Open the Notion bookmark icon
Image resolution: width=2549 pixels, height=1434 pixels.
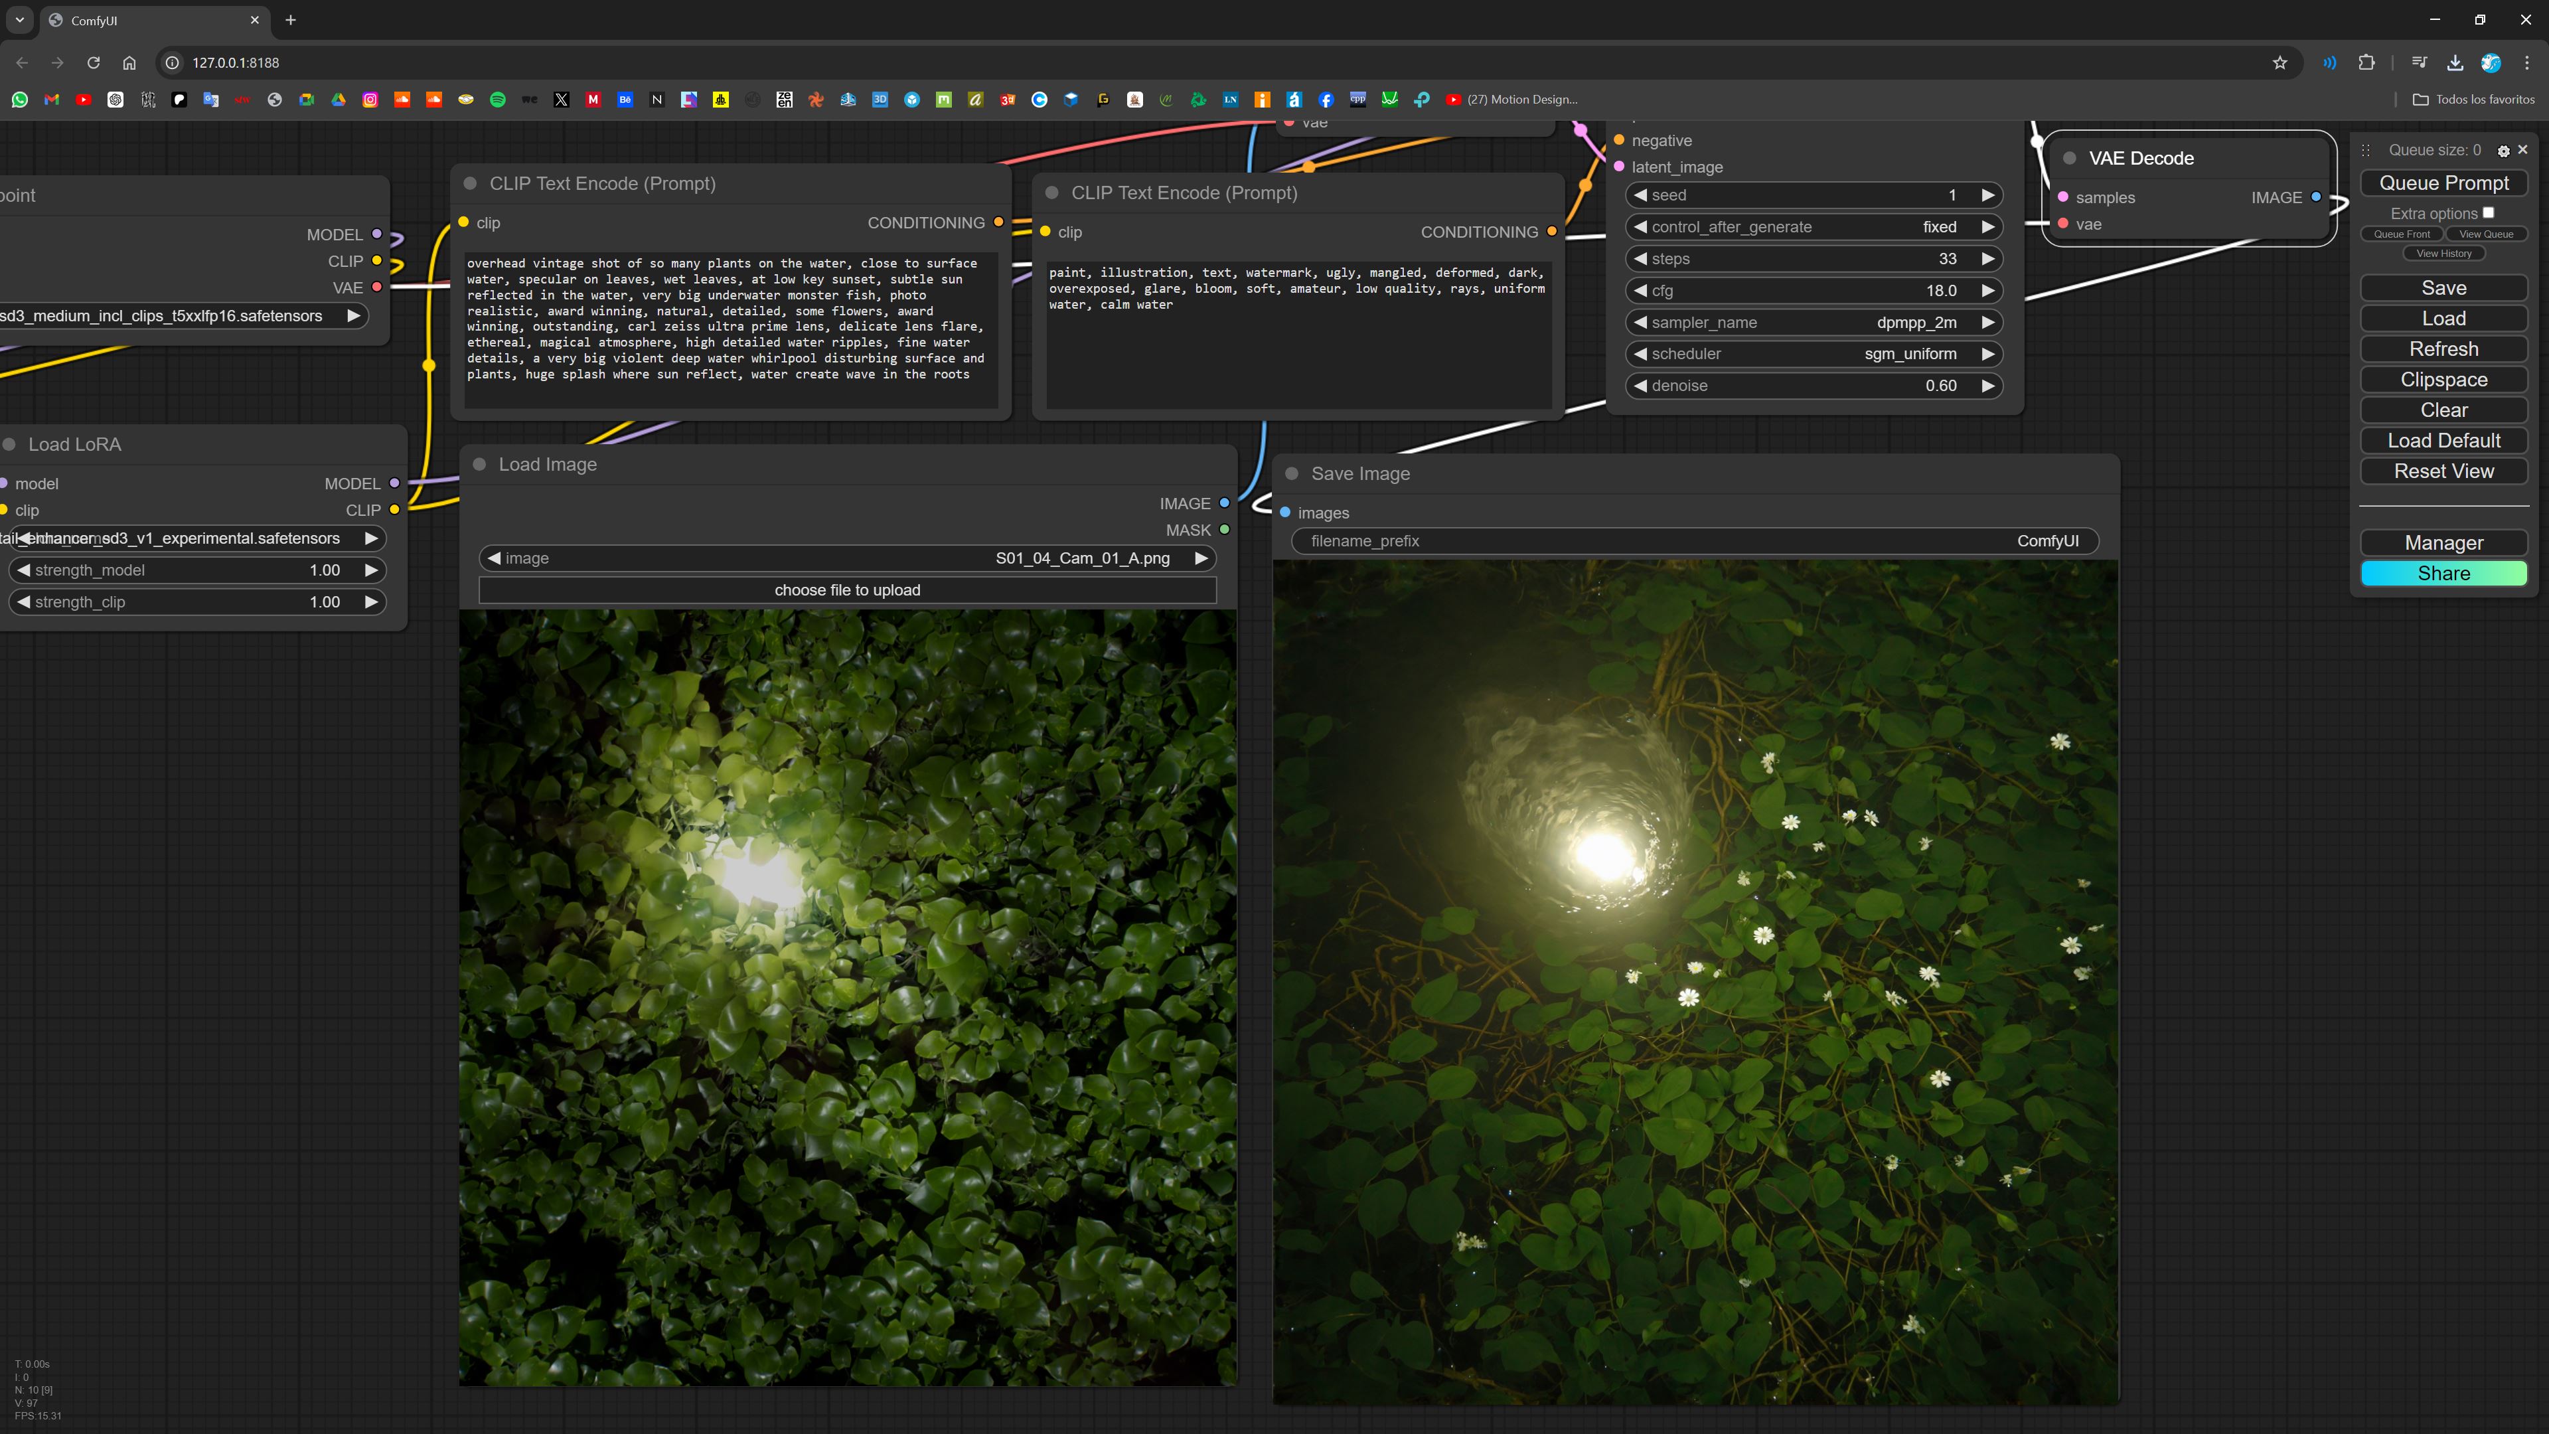(657, 100)
